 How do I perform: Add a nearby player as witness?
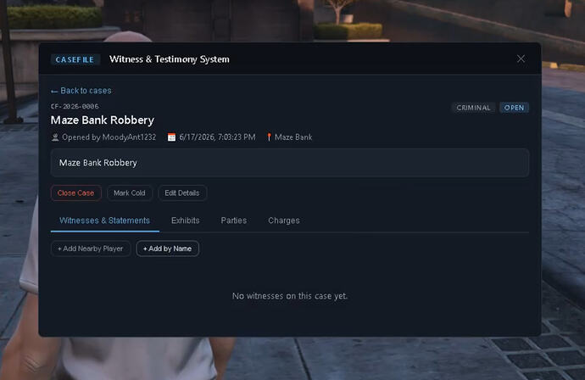pos(91,249)
